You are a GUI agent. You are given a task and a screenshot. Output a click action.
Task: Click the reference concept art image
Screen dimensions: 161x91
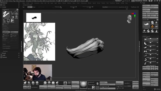click(x=39, y=42)
